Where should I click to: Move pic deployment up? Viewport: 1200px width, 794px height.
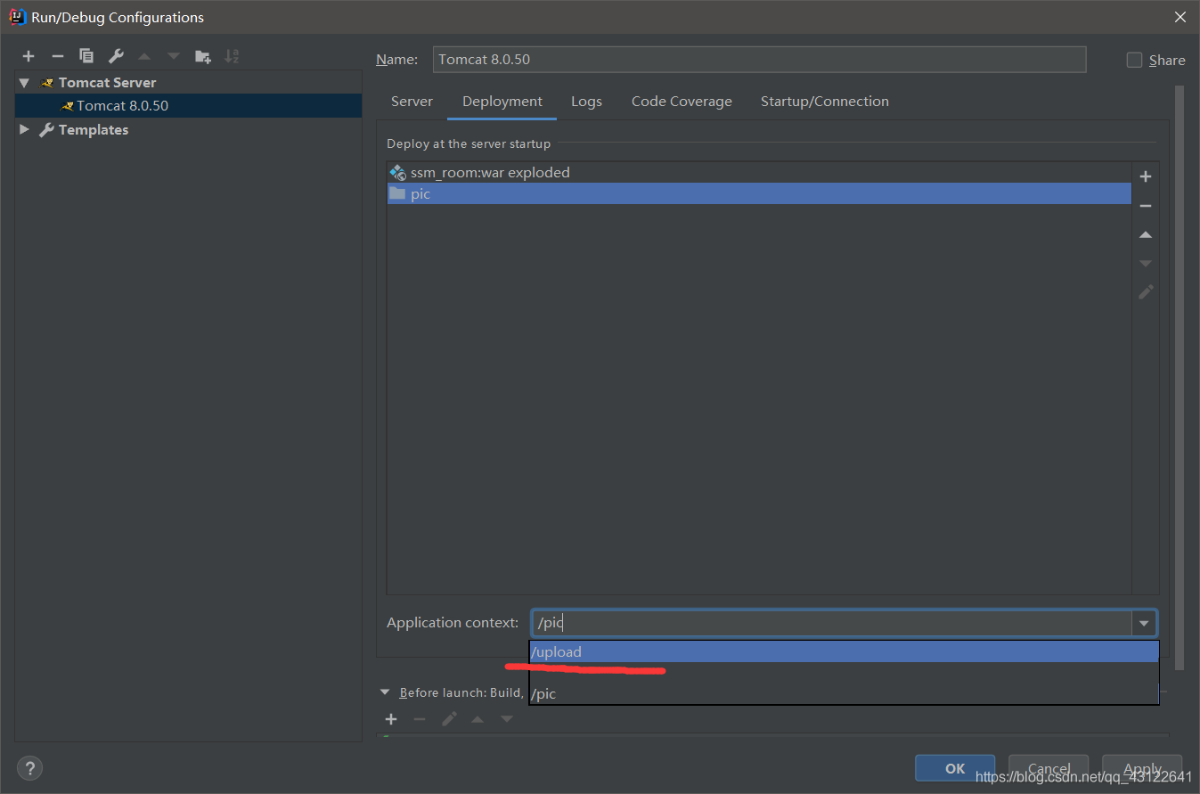(x=1146, y=234)
